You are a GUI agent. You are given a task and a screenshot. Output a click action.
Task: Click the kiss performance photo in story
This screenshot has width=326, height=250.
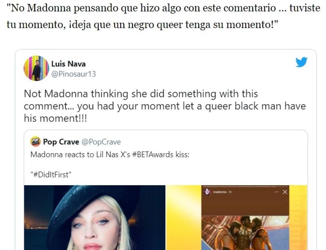tap(245, 233)
